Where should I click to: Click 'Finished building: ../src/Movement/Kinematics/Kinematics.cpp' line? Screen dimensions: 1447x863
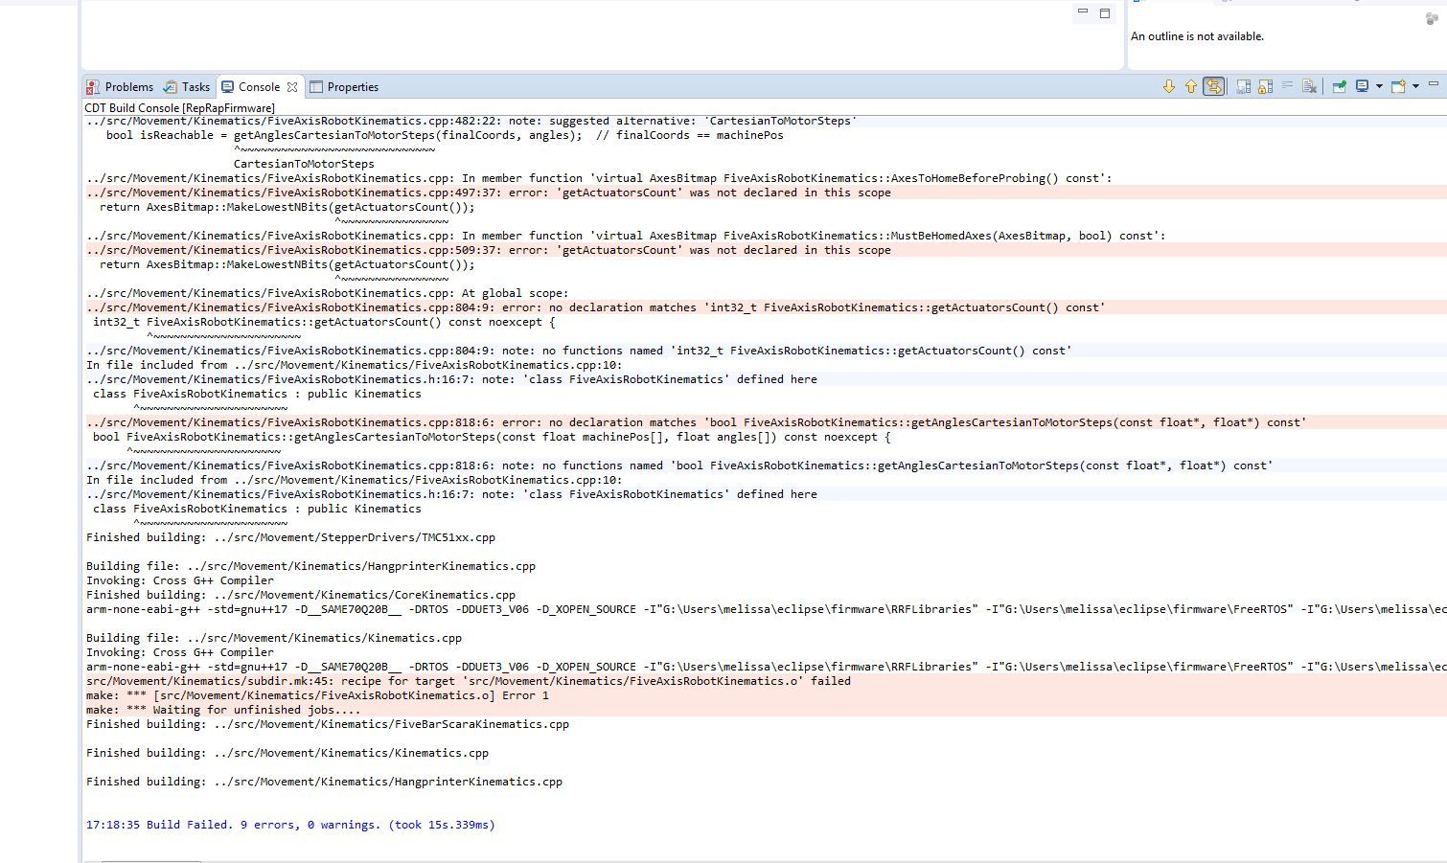coord(287,753)
